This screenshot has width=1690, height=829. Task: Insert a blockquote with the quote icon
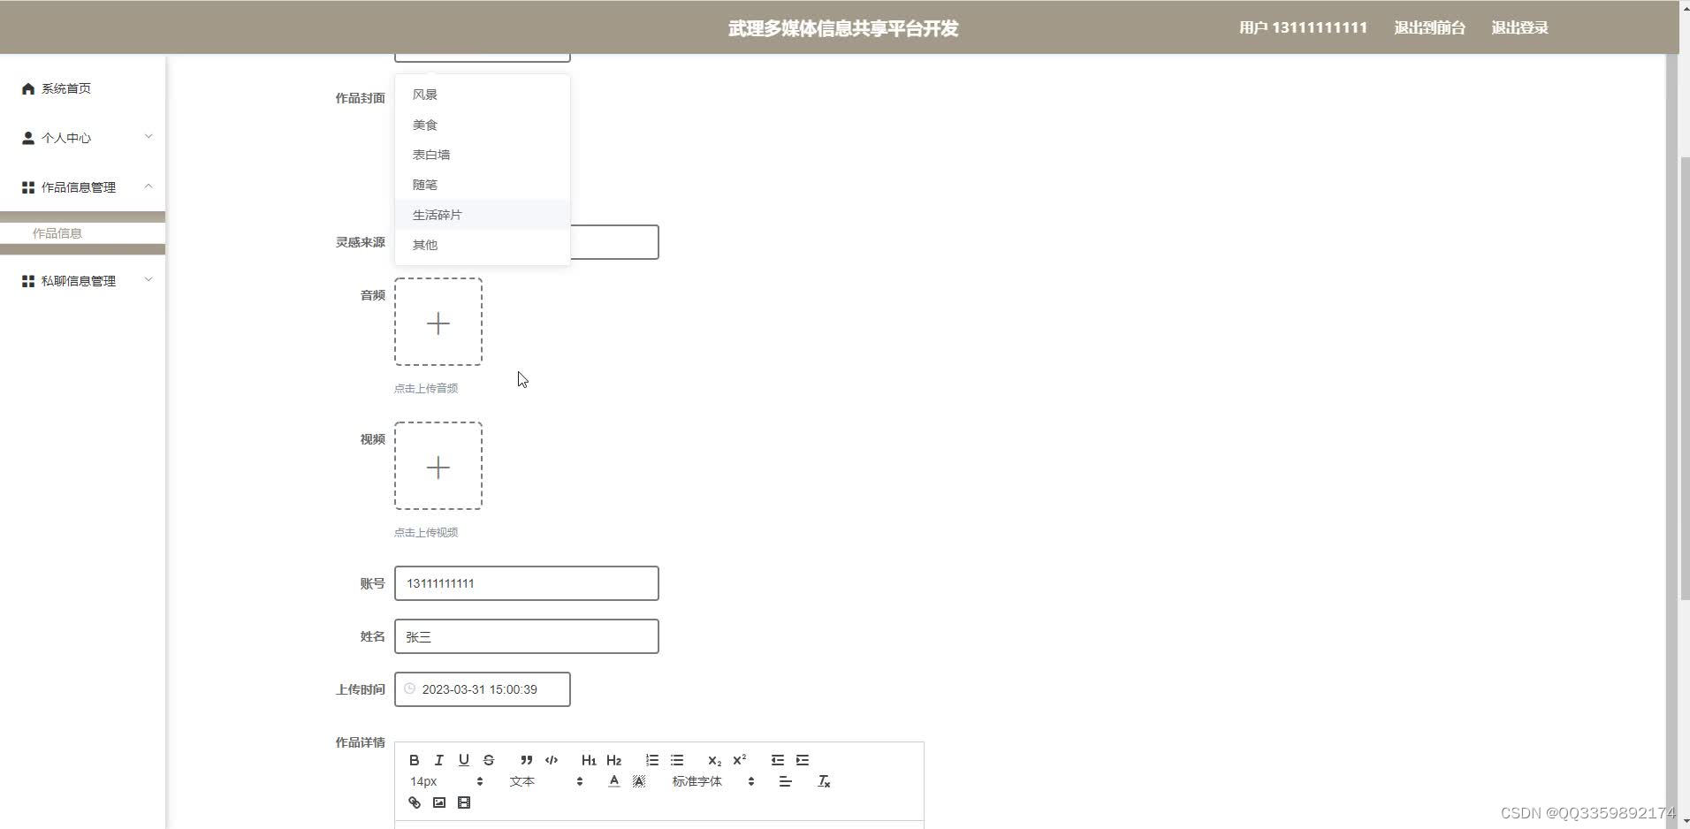coord(526,760)
